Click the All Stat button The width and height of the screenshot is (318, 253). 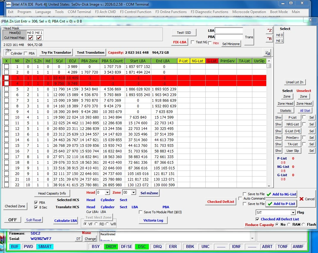pyautogui.click(x=305, y=111)
